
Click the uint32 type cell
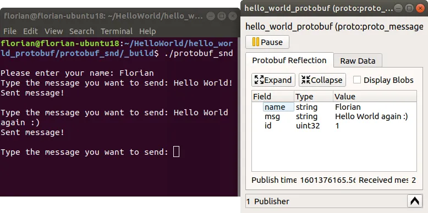click(x=308, y=126)
